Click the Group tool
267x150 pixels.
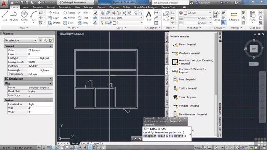[217, 16]
